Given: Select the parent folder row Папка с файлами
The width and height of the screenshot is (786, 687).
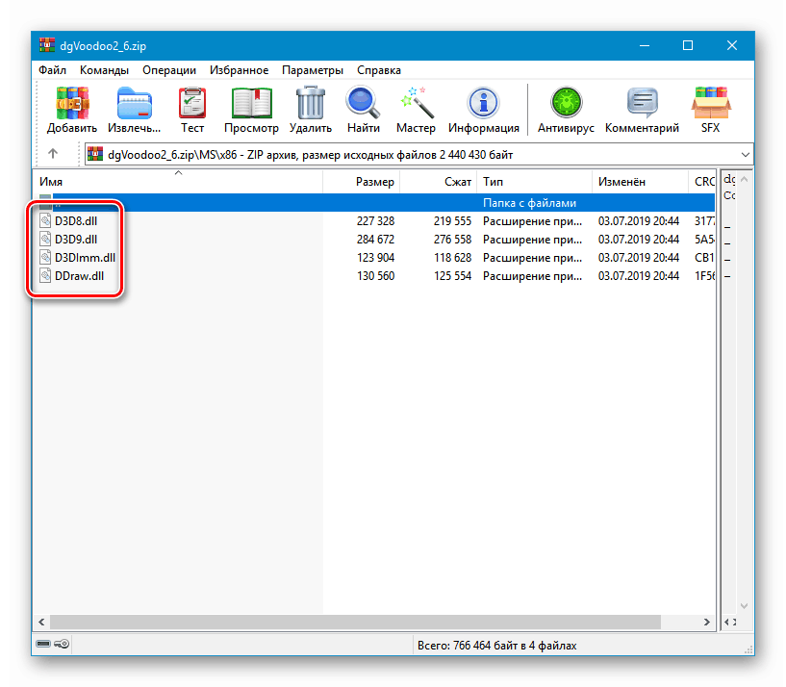Looking at the screenshot, I should click(x=376, y=203).
